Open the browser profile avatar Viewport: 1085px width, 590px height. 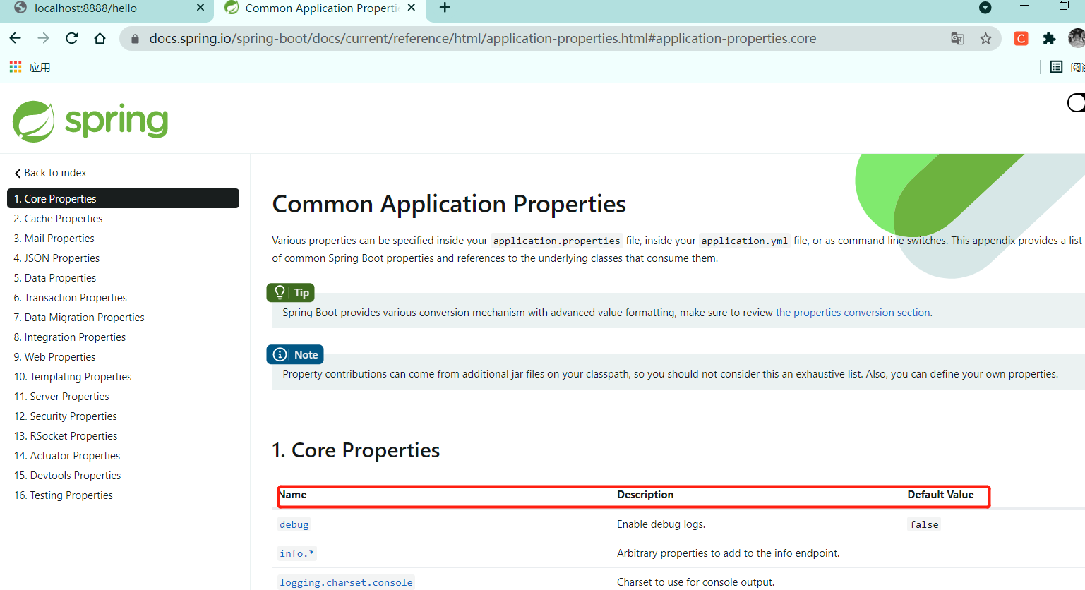tap(1077, 39)
